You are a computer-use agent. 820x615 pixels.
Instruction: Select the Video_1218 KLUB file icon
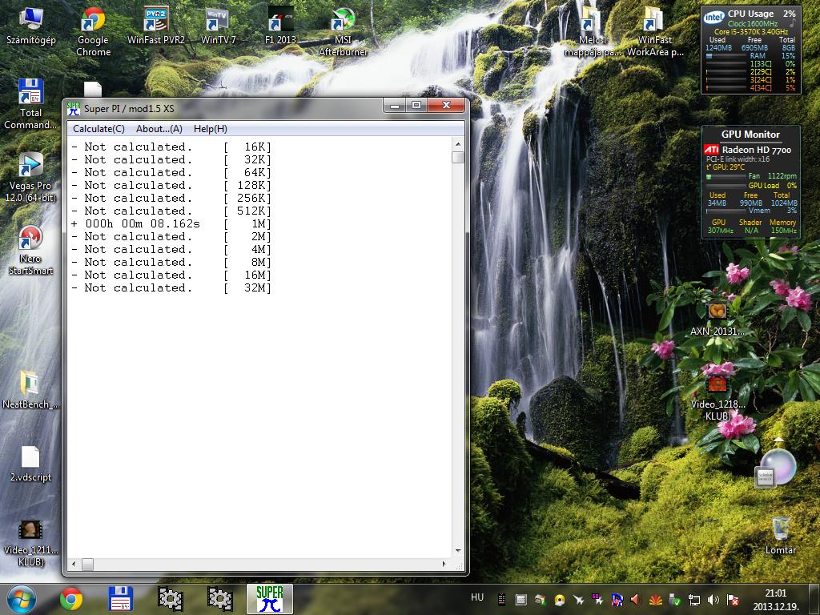[717, 399]
